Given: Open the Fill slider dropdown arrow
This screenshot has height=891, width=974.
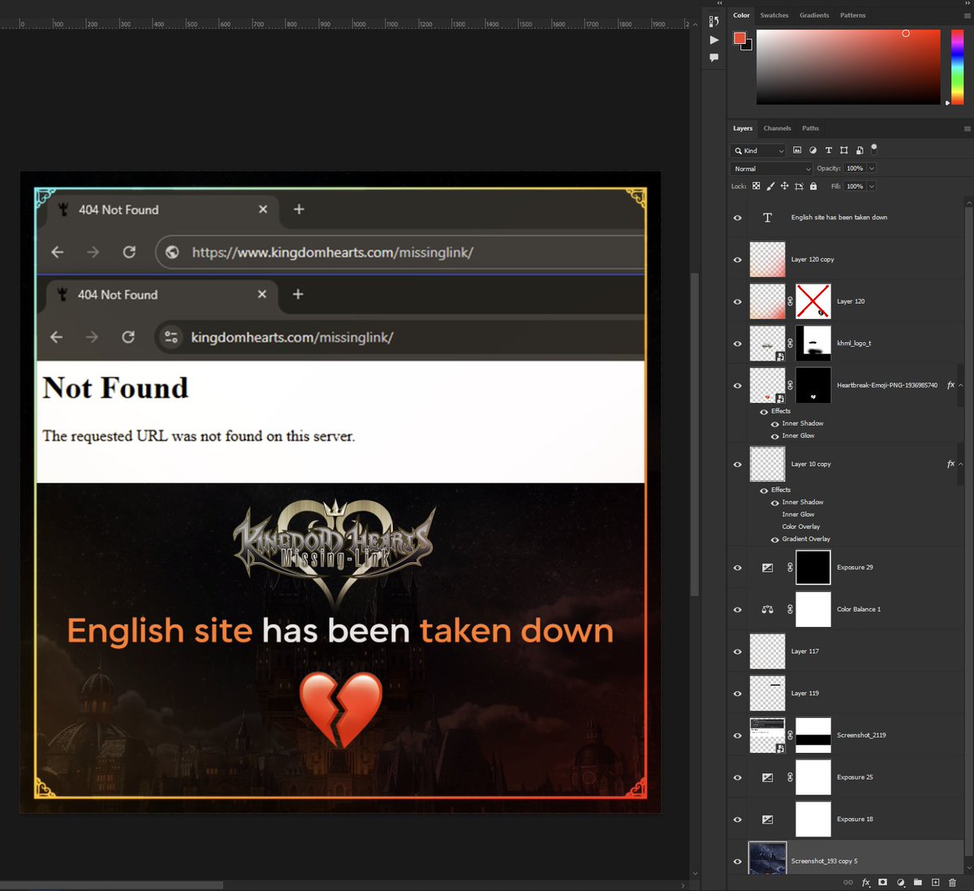Looking at the screenshot, I should tap(872, 186).
